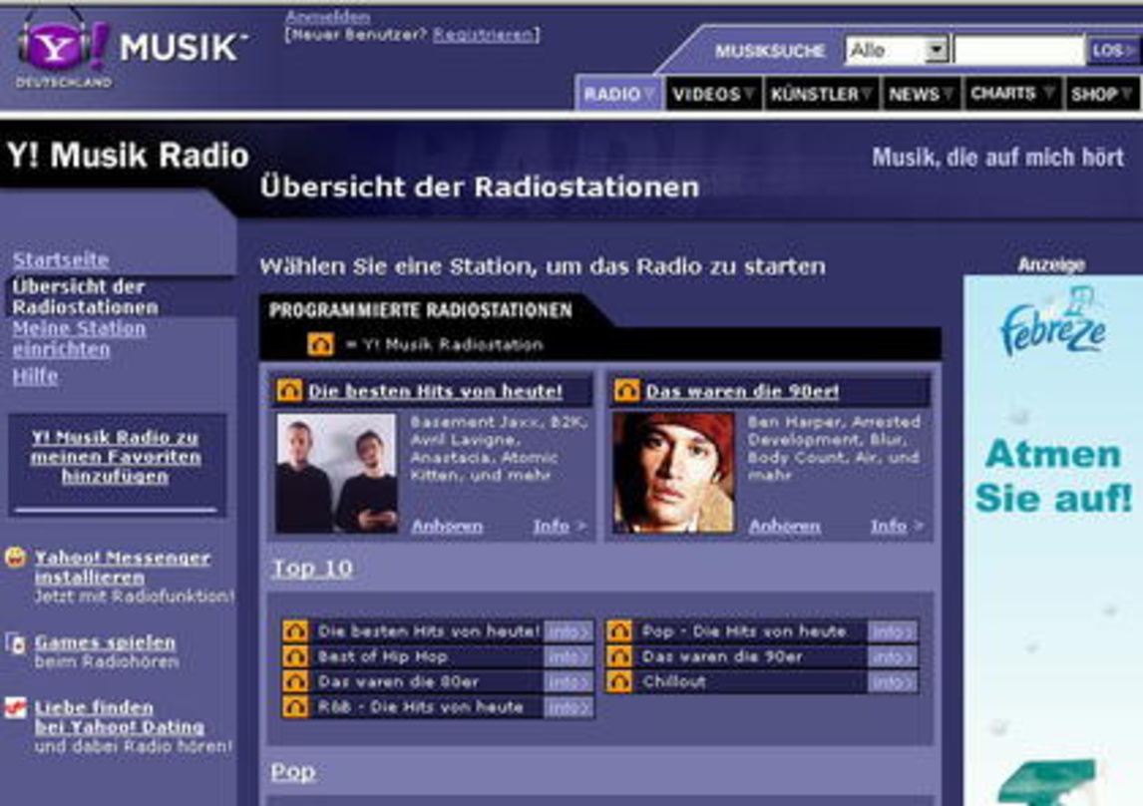Click the Registrieren link
This screenshot has height=806, width=1143.
coord(483,34)
